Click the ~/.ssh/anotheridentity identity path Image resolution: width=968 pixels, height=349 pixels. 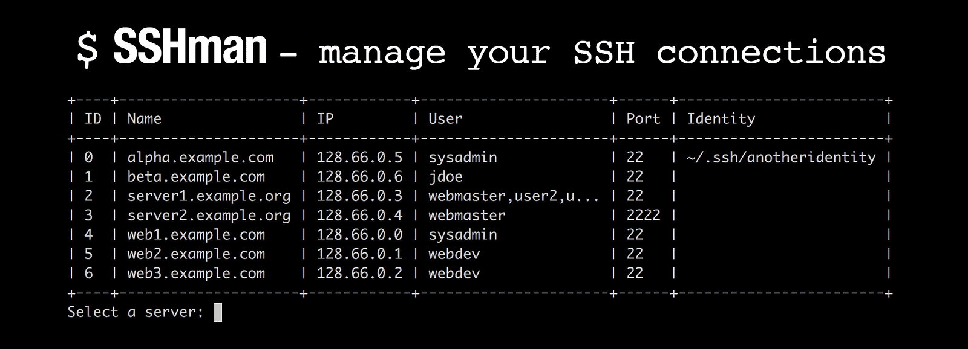pyautogui.click(x=781, y=158)
